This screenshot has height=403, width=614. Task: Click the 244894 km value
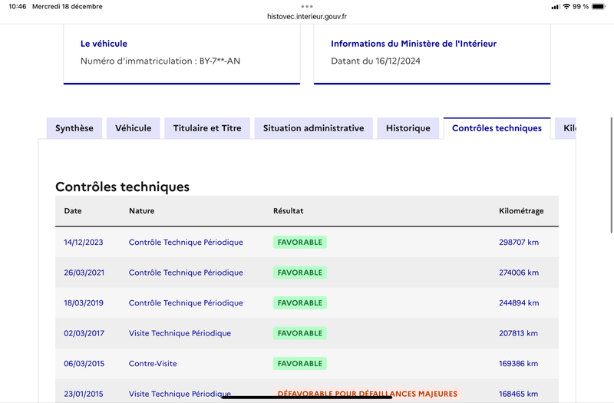(519, 302)
